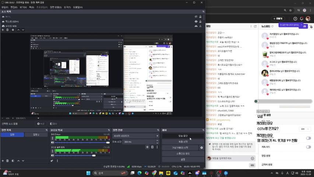Expand the 뉴스피드 panel options menu
Viewport: 314px width, 177px height.
(x=311, y=27)
